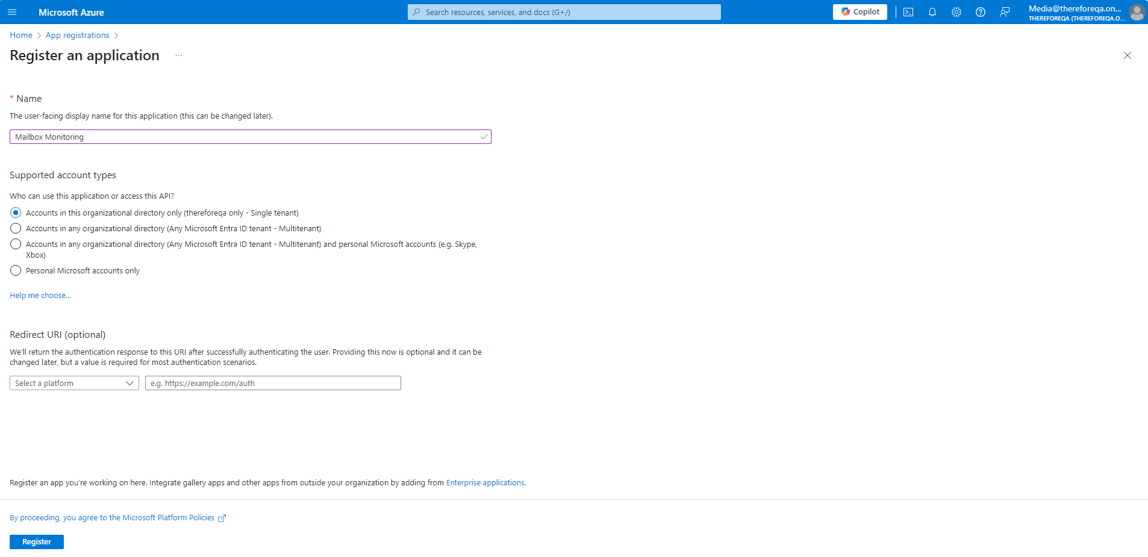Screen dimensions: 1148x557
Task: Launch the Cloud Shell terminal
Action: 908,11
